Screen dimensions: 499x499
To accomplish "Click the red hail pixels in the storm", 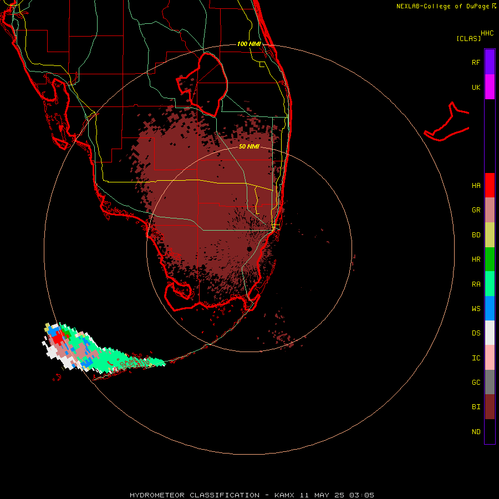I will (x=58, y=339).
